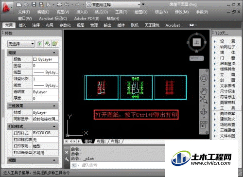
Task: Click the ViewCube 北 compass label
Action: (x=197, y=34)
